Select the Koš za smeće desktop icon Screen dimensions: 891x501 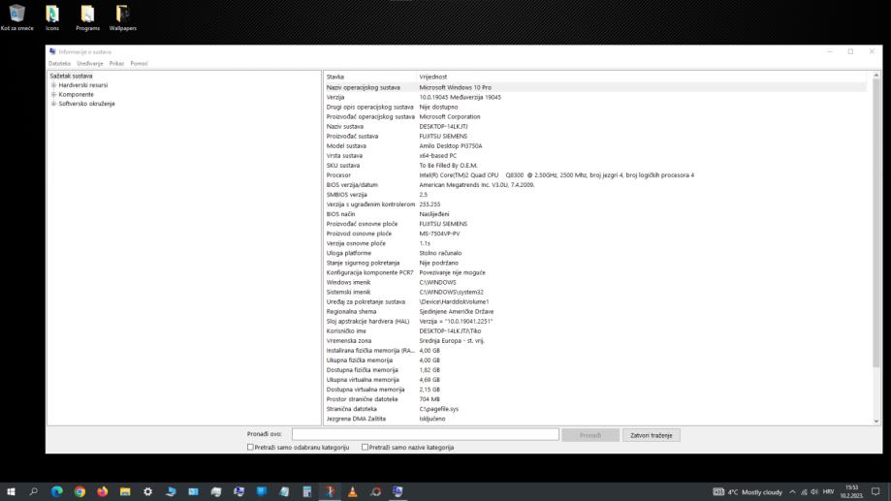(x=17, y=17)
